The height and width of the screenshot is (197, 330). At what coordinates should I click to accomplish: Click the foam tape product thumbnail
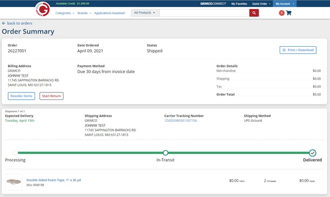[x=14, y=182]
